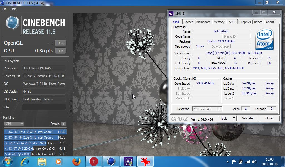285x167 pixels.
Task: Show hidden system tray icons arrow
Action: (x=227, y=162)
